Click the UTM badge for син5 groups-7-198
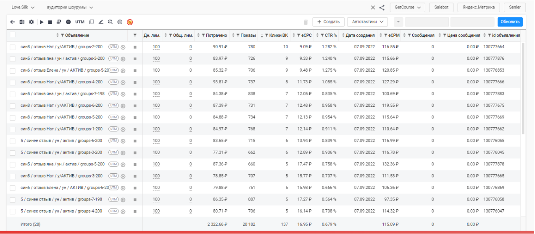Screen dimensions: 535x234 tap(113, 94)
